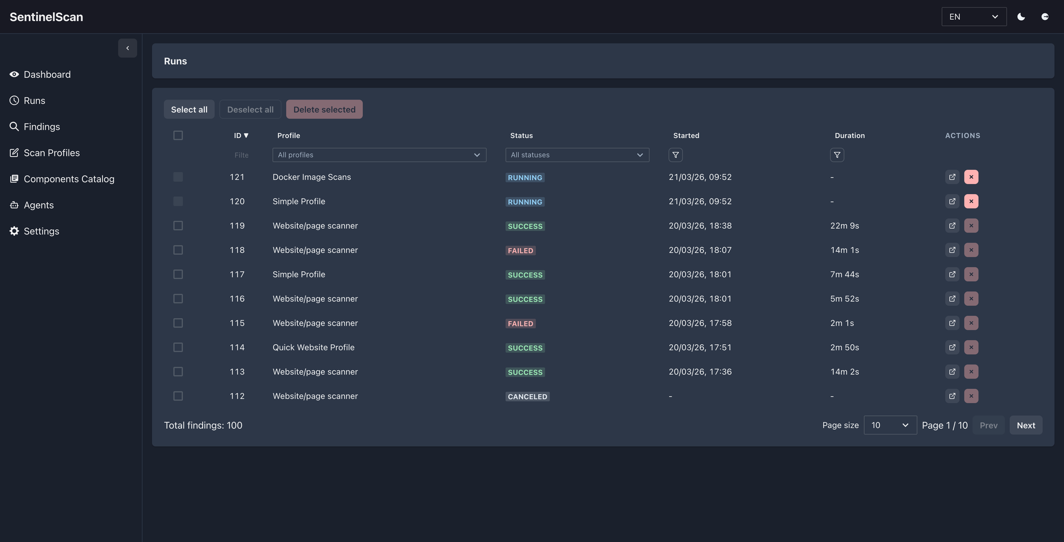Tick the checkbox for run 112
The width and height of the screenshot is (1064, 542).
click(x=178, y=396)
